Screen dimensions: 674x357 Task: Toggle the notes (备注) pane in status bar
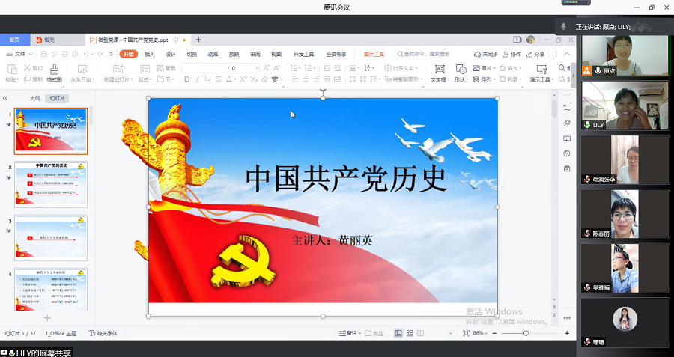[x=347, y=333]
